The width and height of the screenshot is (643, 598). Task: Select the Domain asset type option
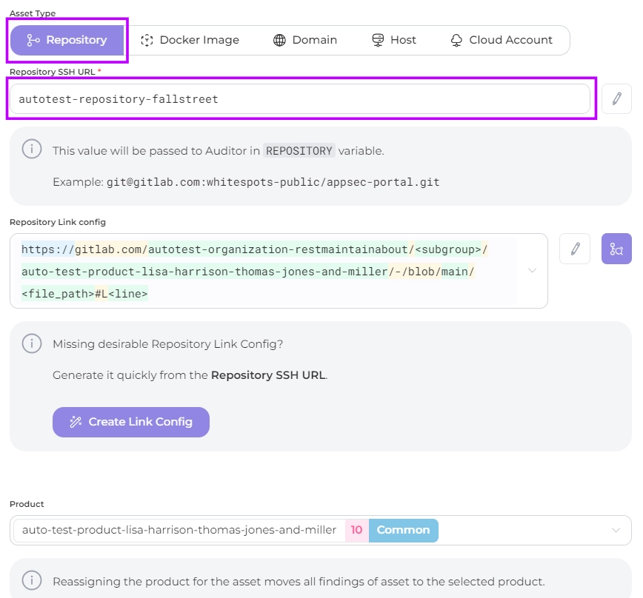click(x=304, y=40)
